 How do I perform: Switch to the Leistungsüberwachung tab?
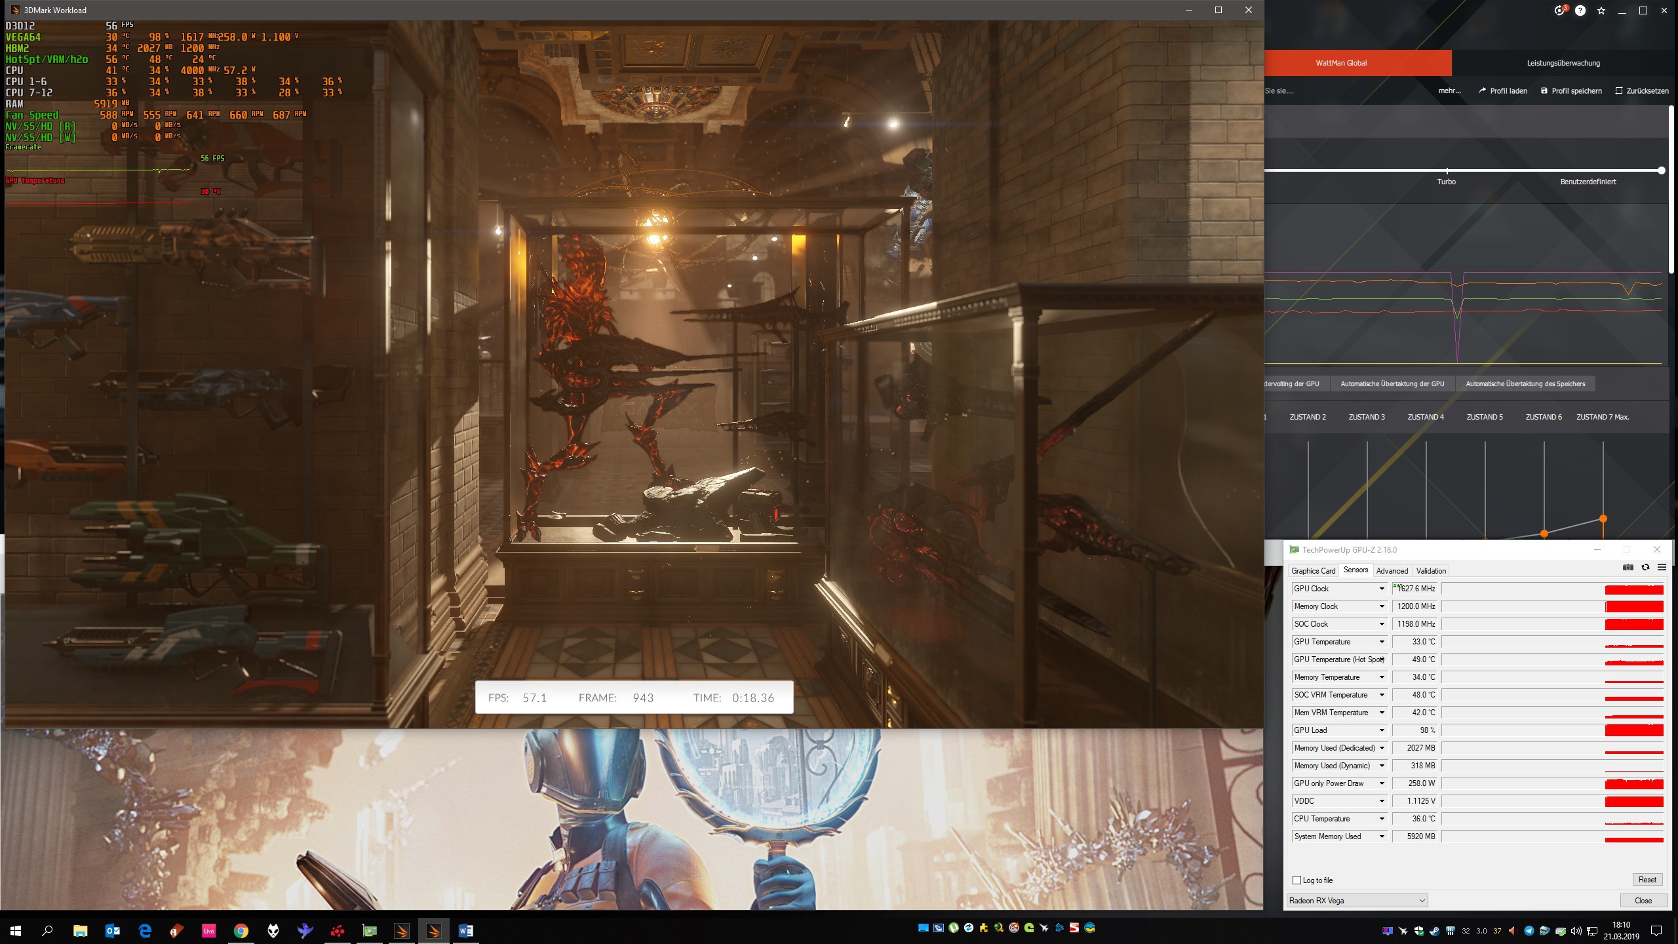tap(1563, 63)
